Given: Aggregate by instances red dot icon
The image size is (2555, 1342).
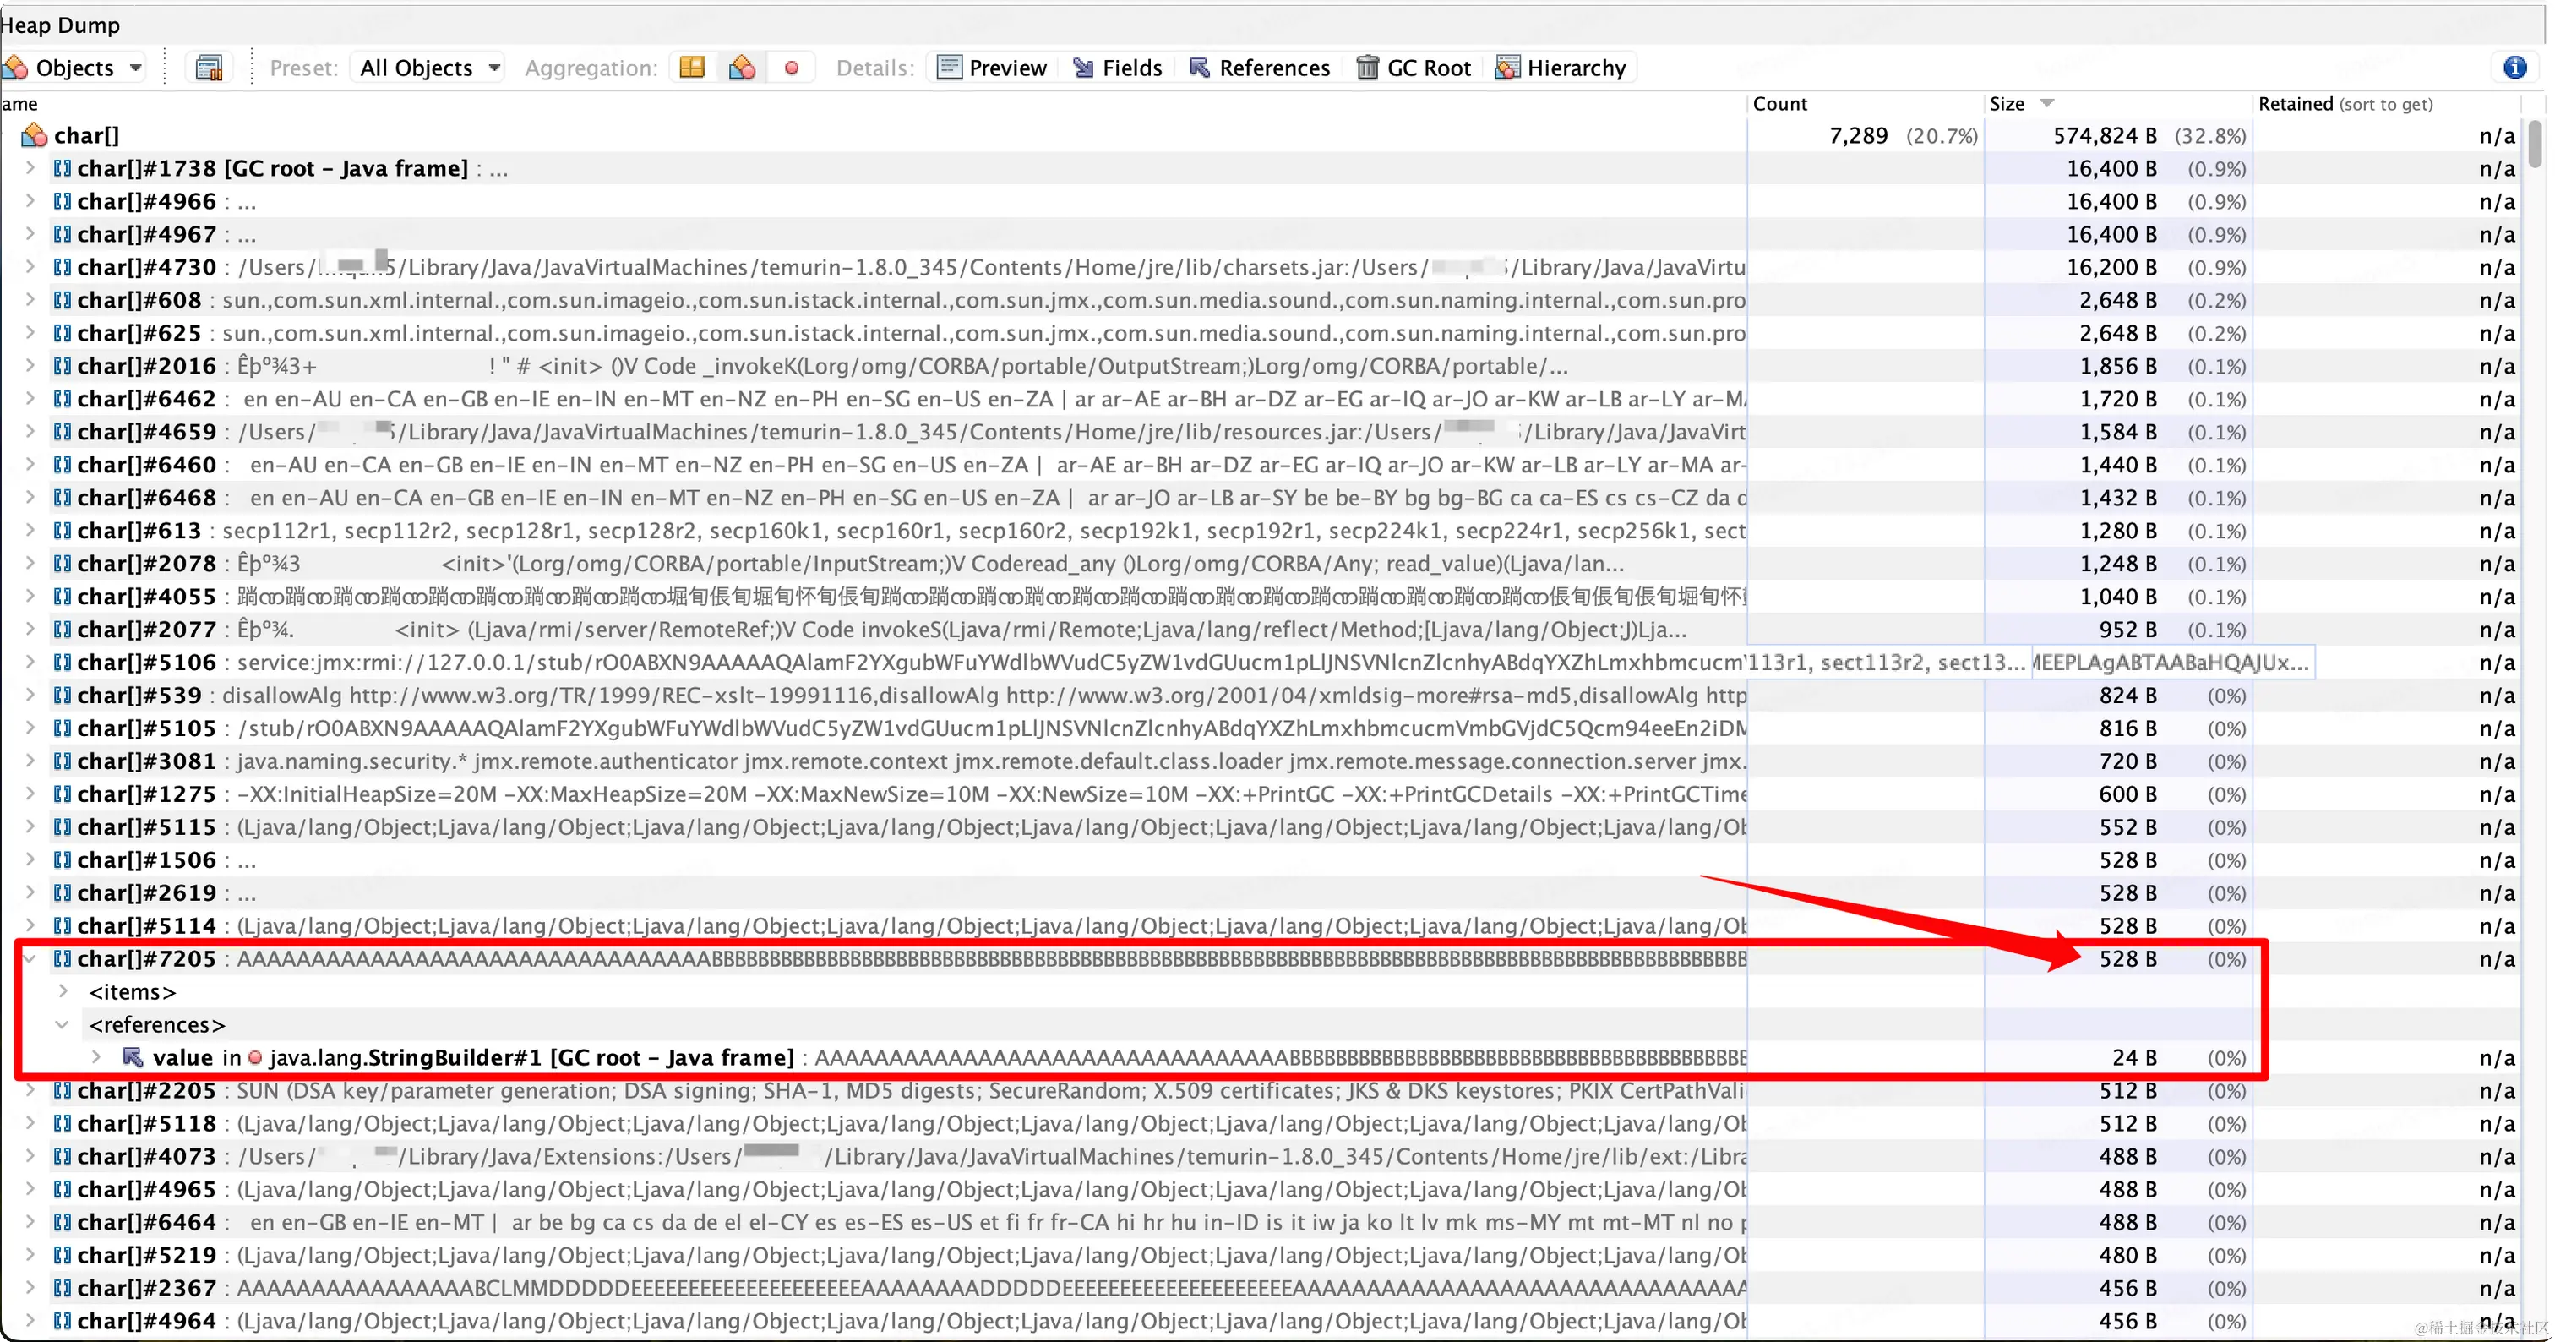Looking at the screenshot, I should click(x=792, y=68).
